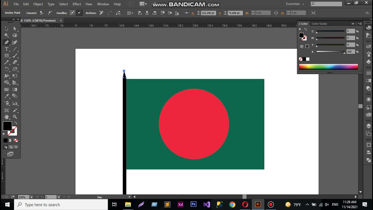Open the Object menu
Screen dimensions: 373x210
(x=38, y=4)
